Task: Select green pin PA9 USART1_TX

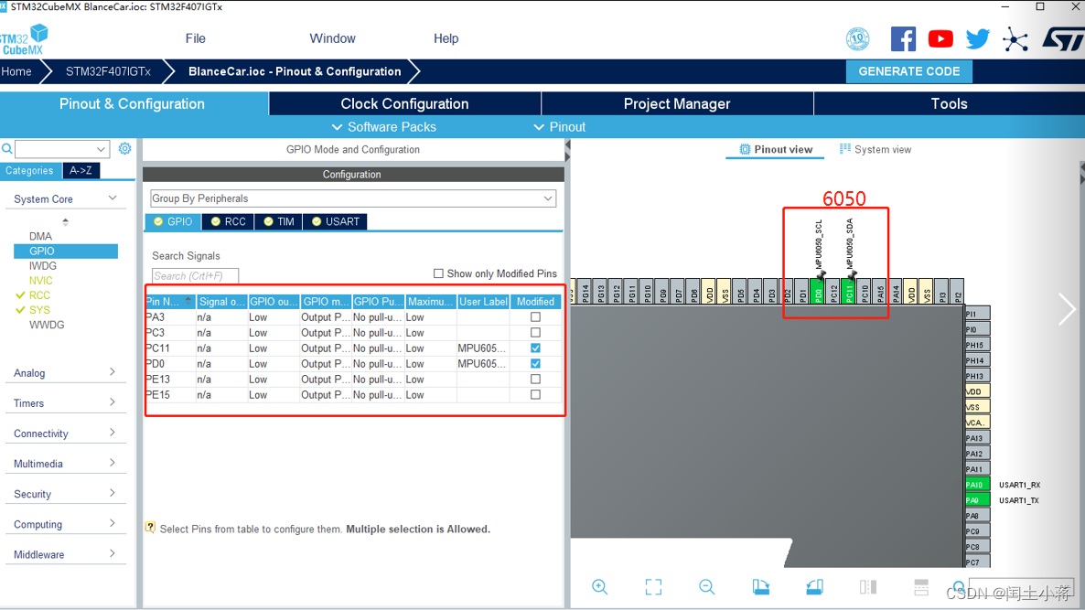Action: (977, 500)
